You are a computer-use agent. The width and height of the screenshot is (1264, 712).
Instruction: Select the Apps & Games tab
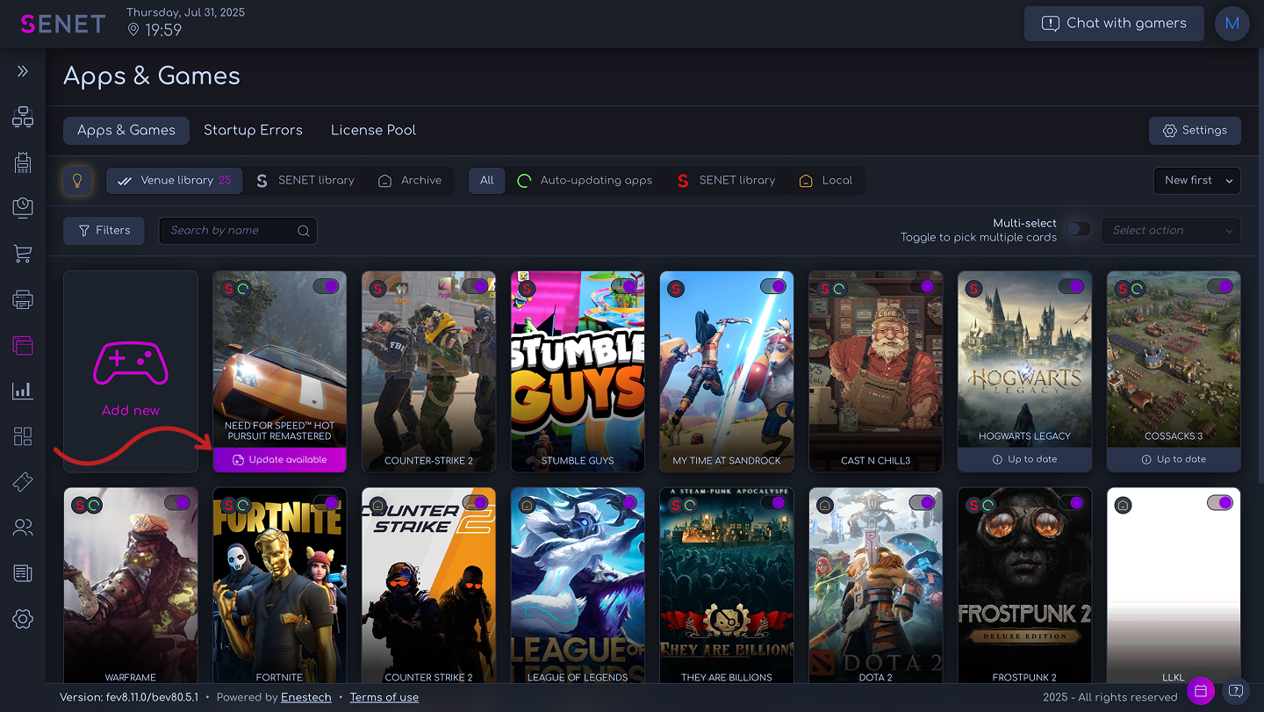click(126, 130)
